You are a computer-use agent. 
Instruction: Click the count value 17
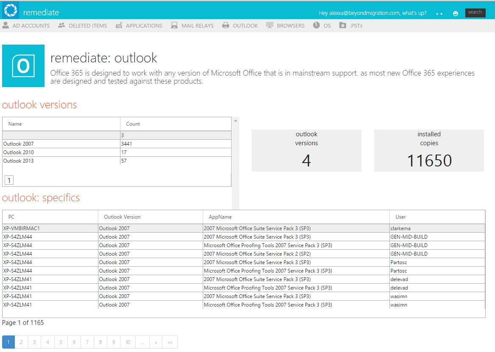point(124,152)
